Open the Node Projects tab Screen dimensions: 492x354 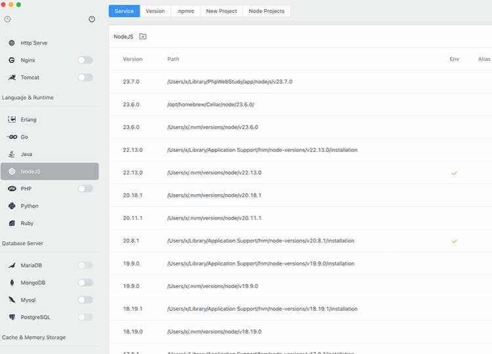coord(266,11)
